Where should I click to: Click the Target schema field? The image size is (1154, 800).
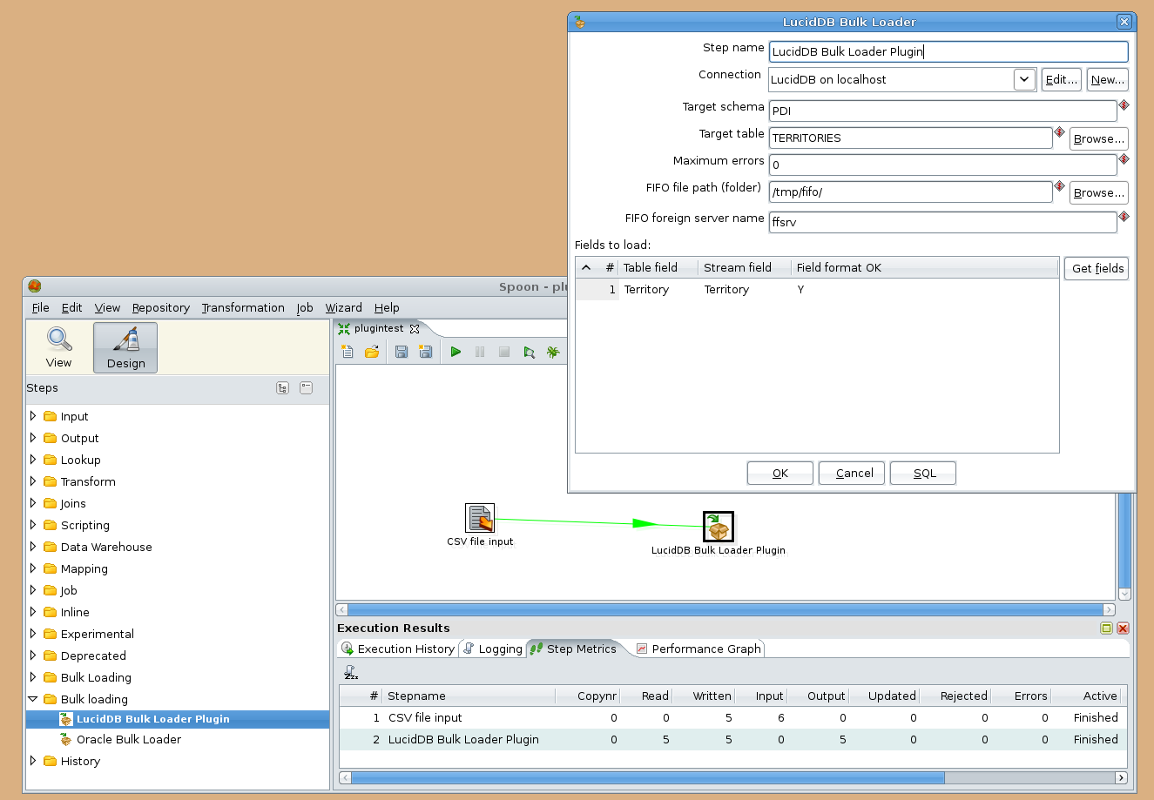coord(943,111)
